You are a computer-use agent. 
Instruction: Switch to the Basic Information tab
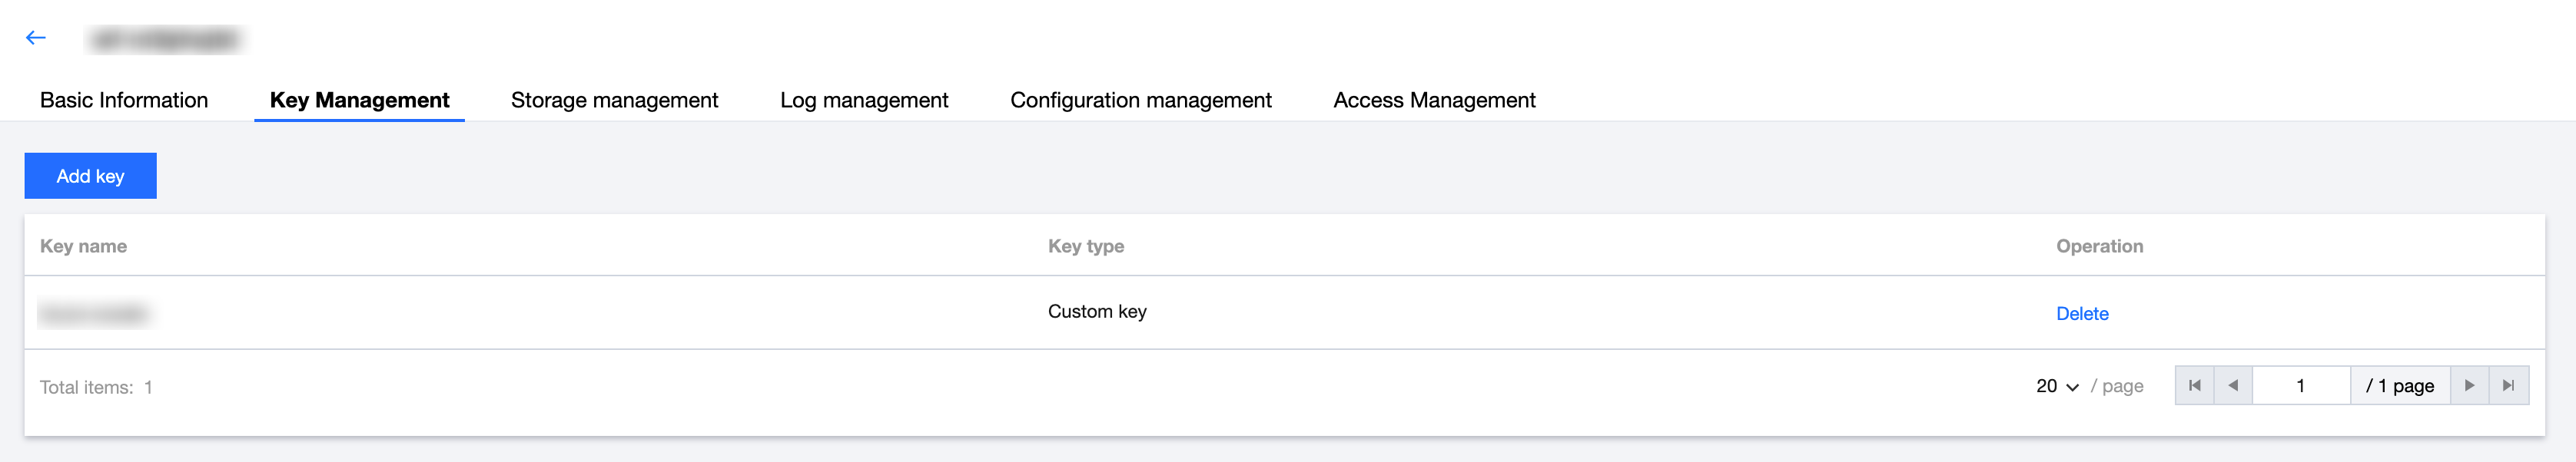tap(124, 101)
